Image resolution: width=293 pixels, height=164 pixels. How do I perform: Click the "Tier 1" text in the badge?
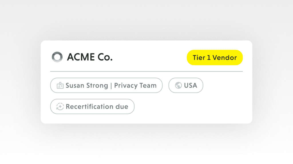point(202,58)
